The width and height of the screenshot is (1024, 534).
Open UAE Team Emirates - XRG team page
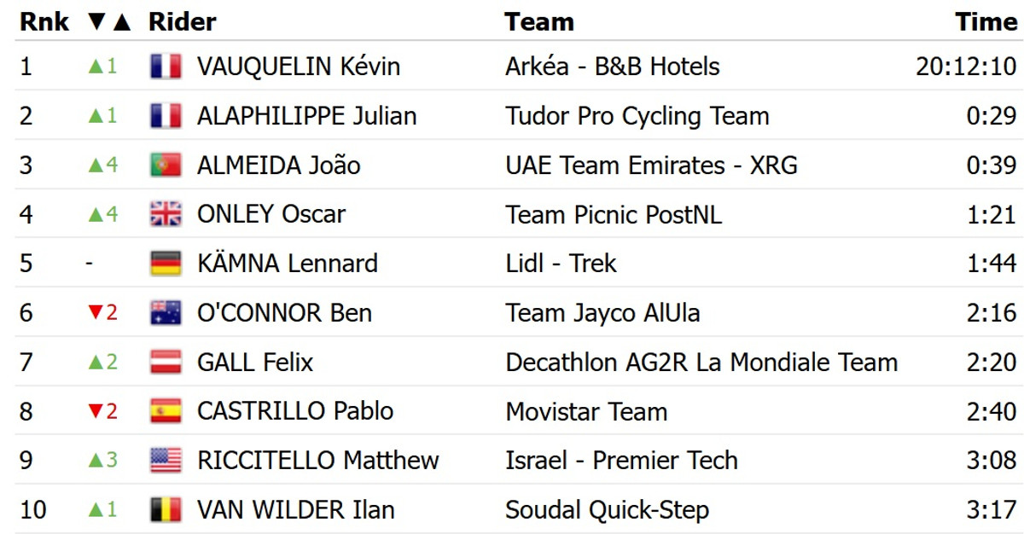point(651,165)
